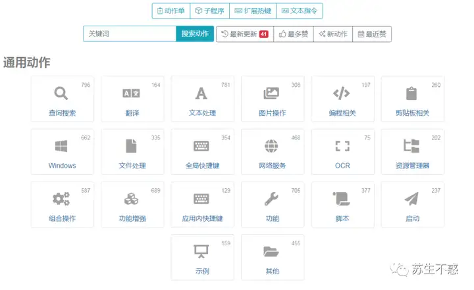Screen dimensions: 474x290
Task: Open the 启动 category link
Action: [413, 218]
